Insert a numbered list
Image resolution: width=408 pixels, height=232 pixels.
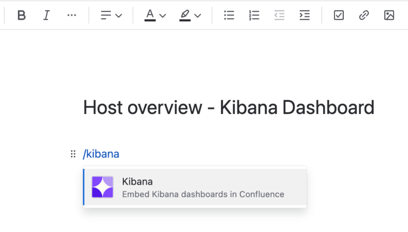coord(254,15)
